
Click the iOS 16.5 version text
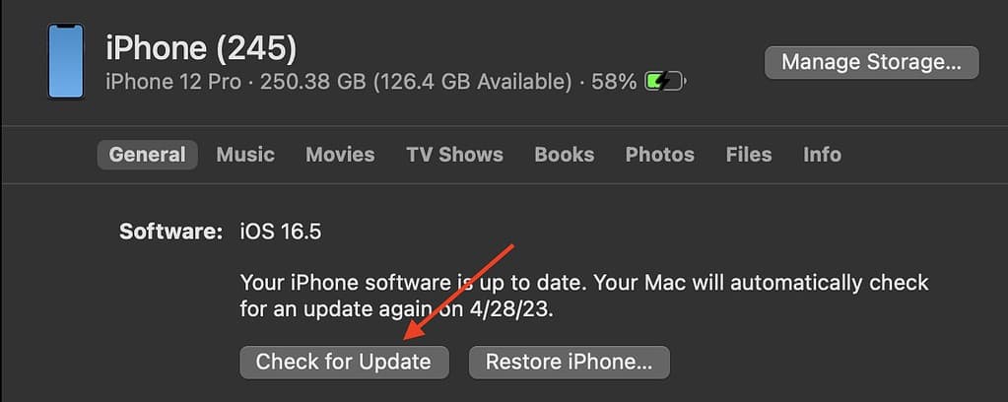pyautogui.click(x=280, y=232)
